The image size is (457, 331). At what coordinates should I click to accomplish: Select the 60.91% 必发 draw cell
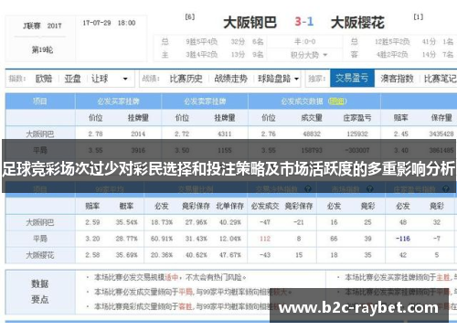click(162, 239)
